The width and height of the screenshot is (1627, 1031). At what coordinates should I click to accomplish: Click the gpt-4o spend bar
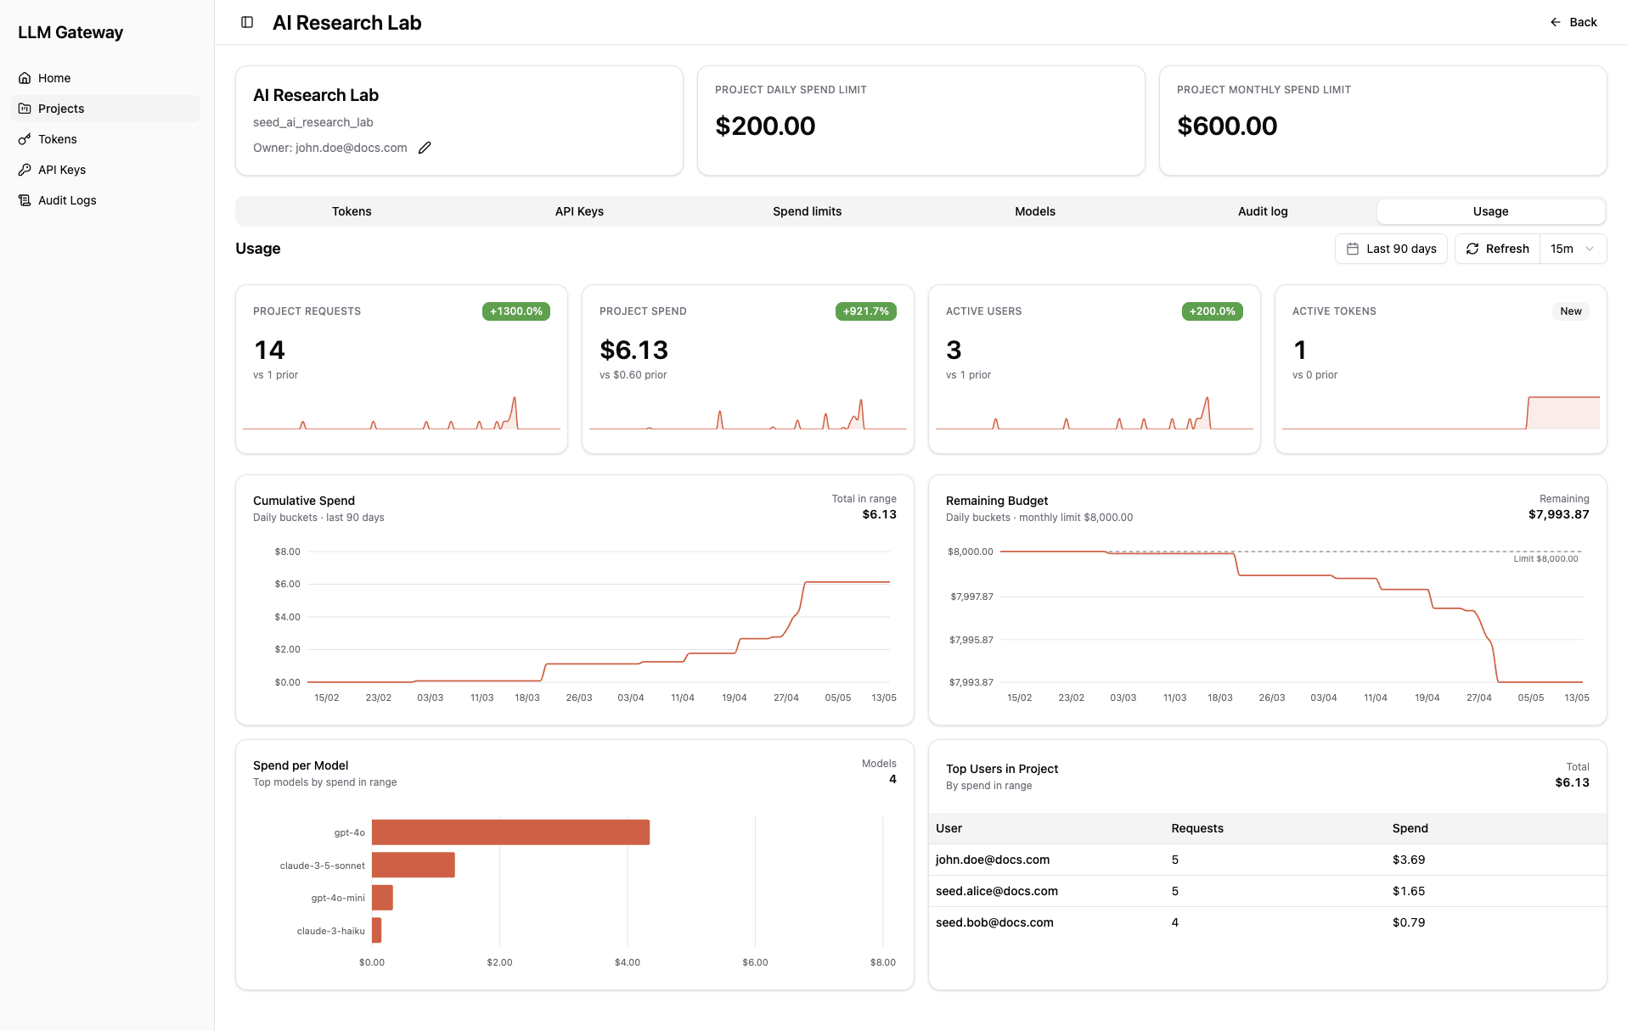tap(510, 832)
